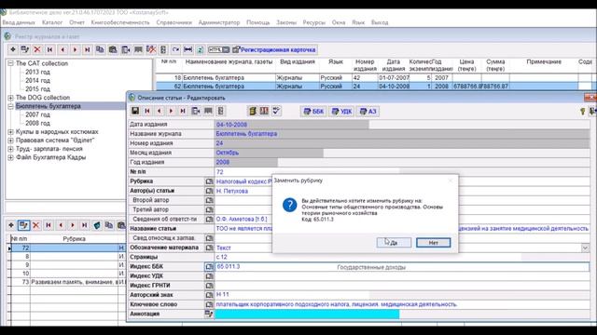The width and height of the screenshot is (597, 335).
Task: Collapse Бюллетень бухгалтера tree node
Action: pyautogui.click(x=10, y=106)
